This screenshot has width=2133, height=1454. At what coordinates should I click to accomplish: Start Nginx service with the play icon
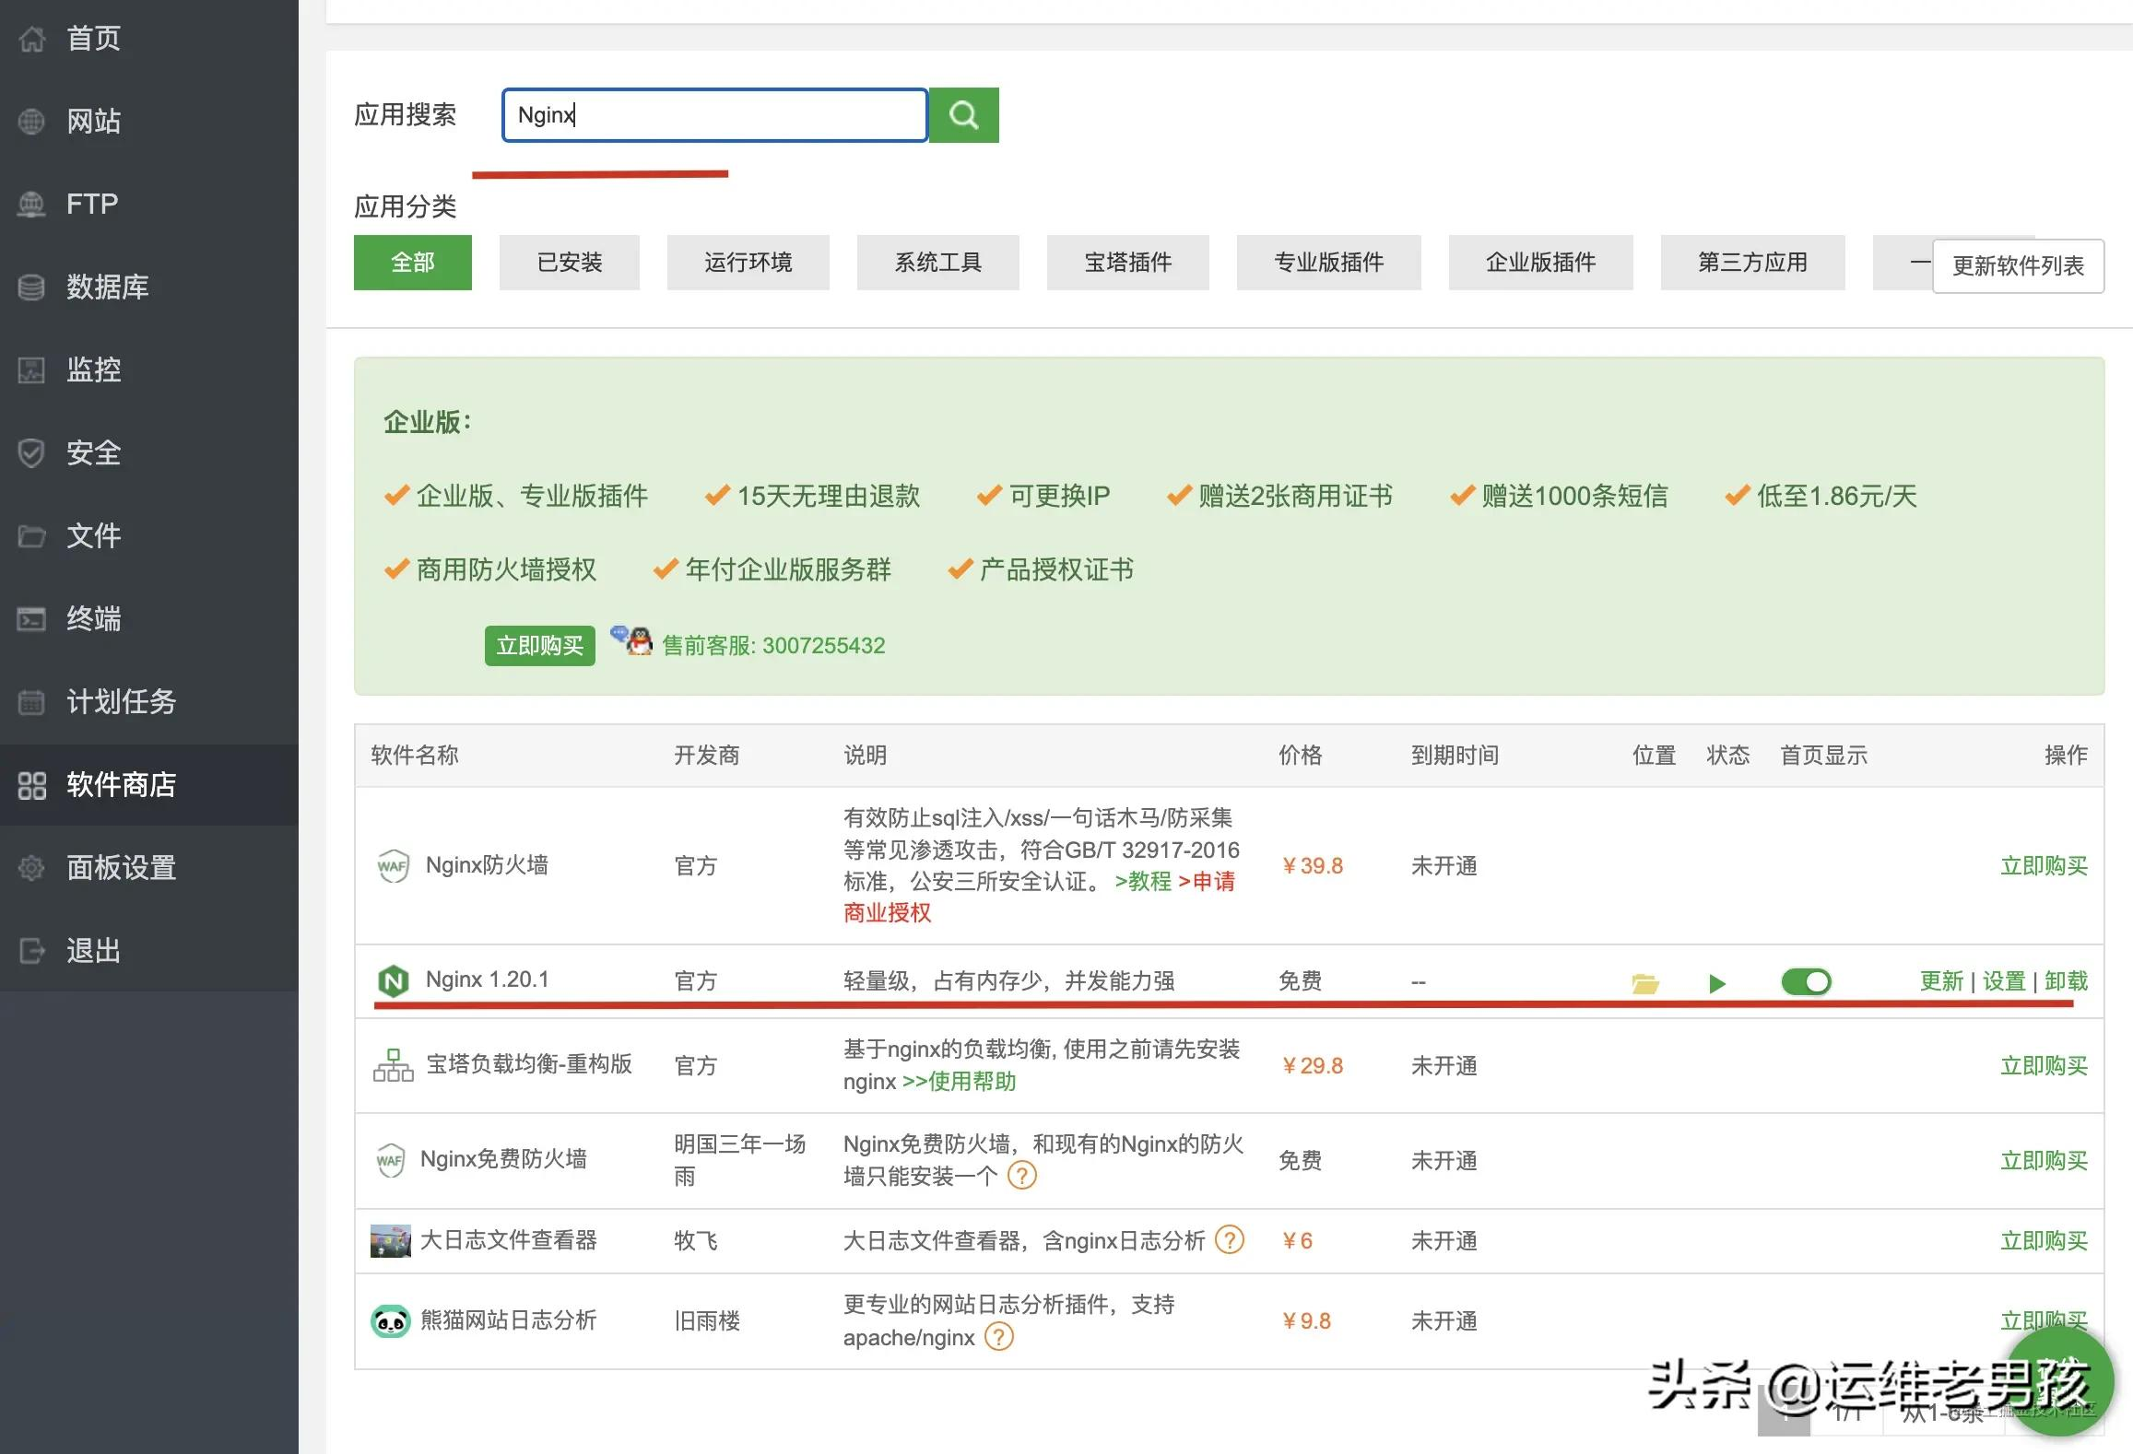(x=1716, y=982)
